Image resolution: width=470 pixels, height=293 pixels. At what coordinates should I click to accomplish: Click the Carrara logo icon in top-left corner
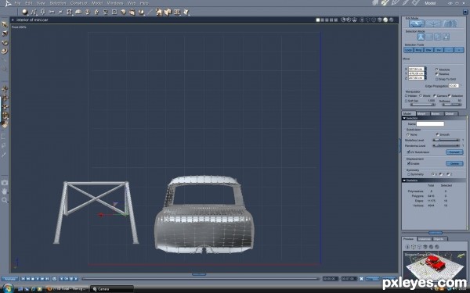click(x=8, y=3)
